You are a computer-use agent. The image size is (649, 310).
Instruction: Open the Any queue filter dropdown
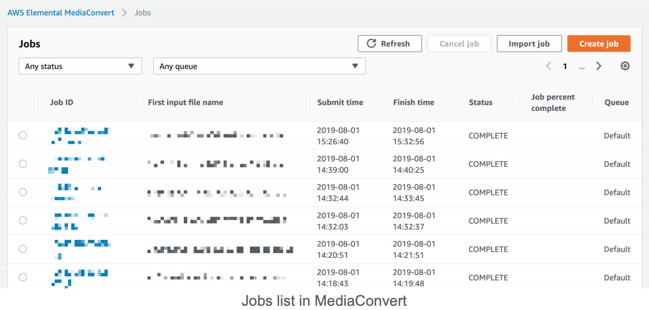tap(259, 66)
